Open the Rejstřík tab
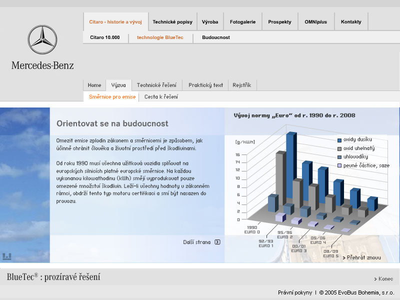The image size is (400, 300). (242, 85)
